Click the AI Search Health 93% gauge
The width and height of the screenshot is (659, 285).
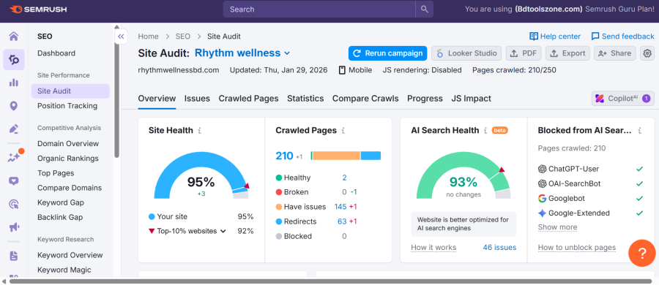[x=463, y=175]
